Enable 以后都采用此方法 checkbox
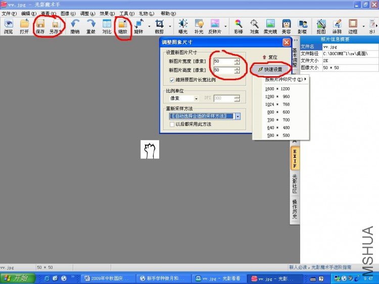The width and height of the screenshot is (379, 284). point(172,124)
